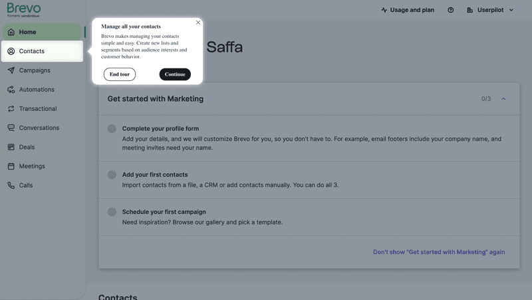
Task: Check the Complete your profile form circle
Action: point(112,129)
